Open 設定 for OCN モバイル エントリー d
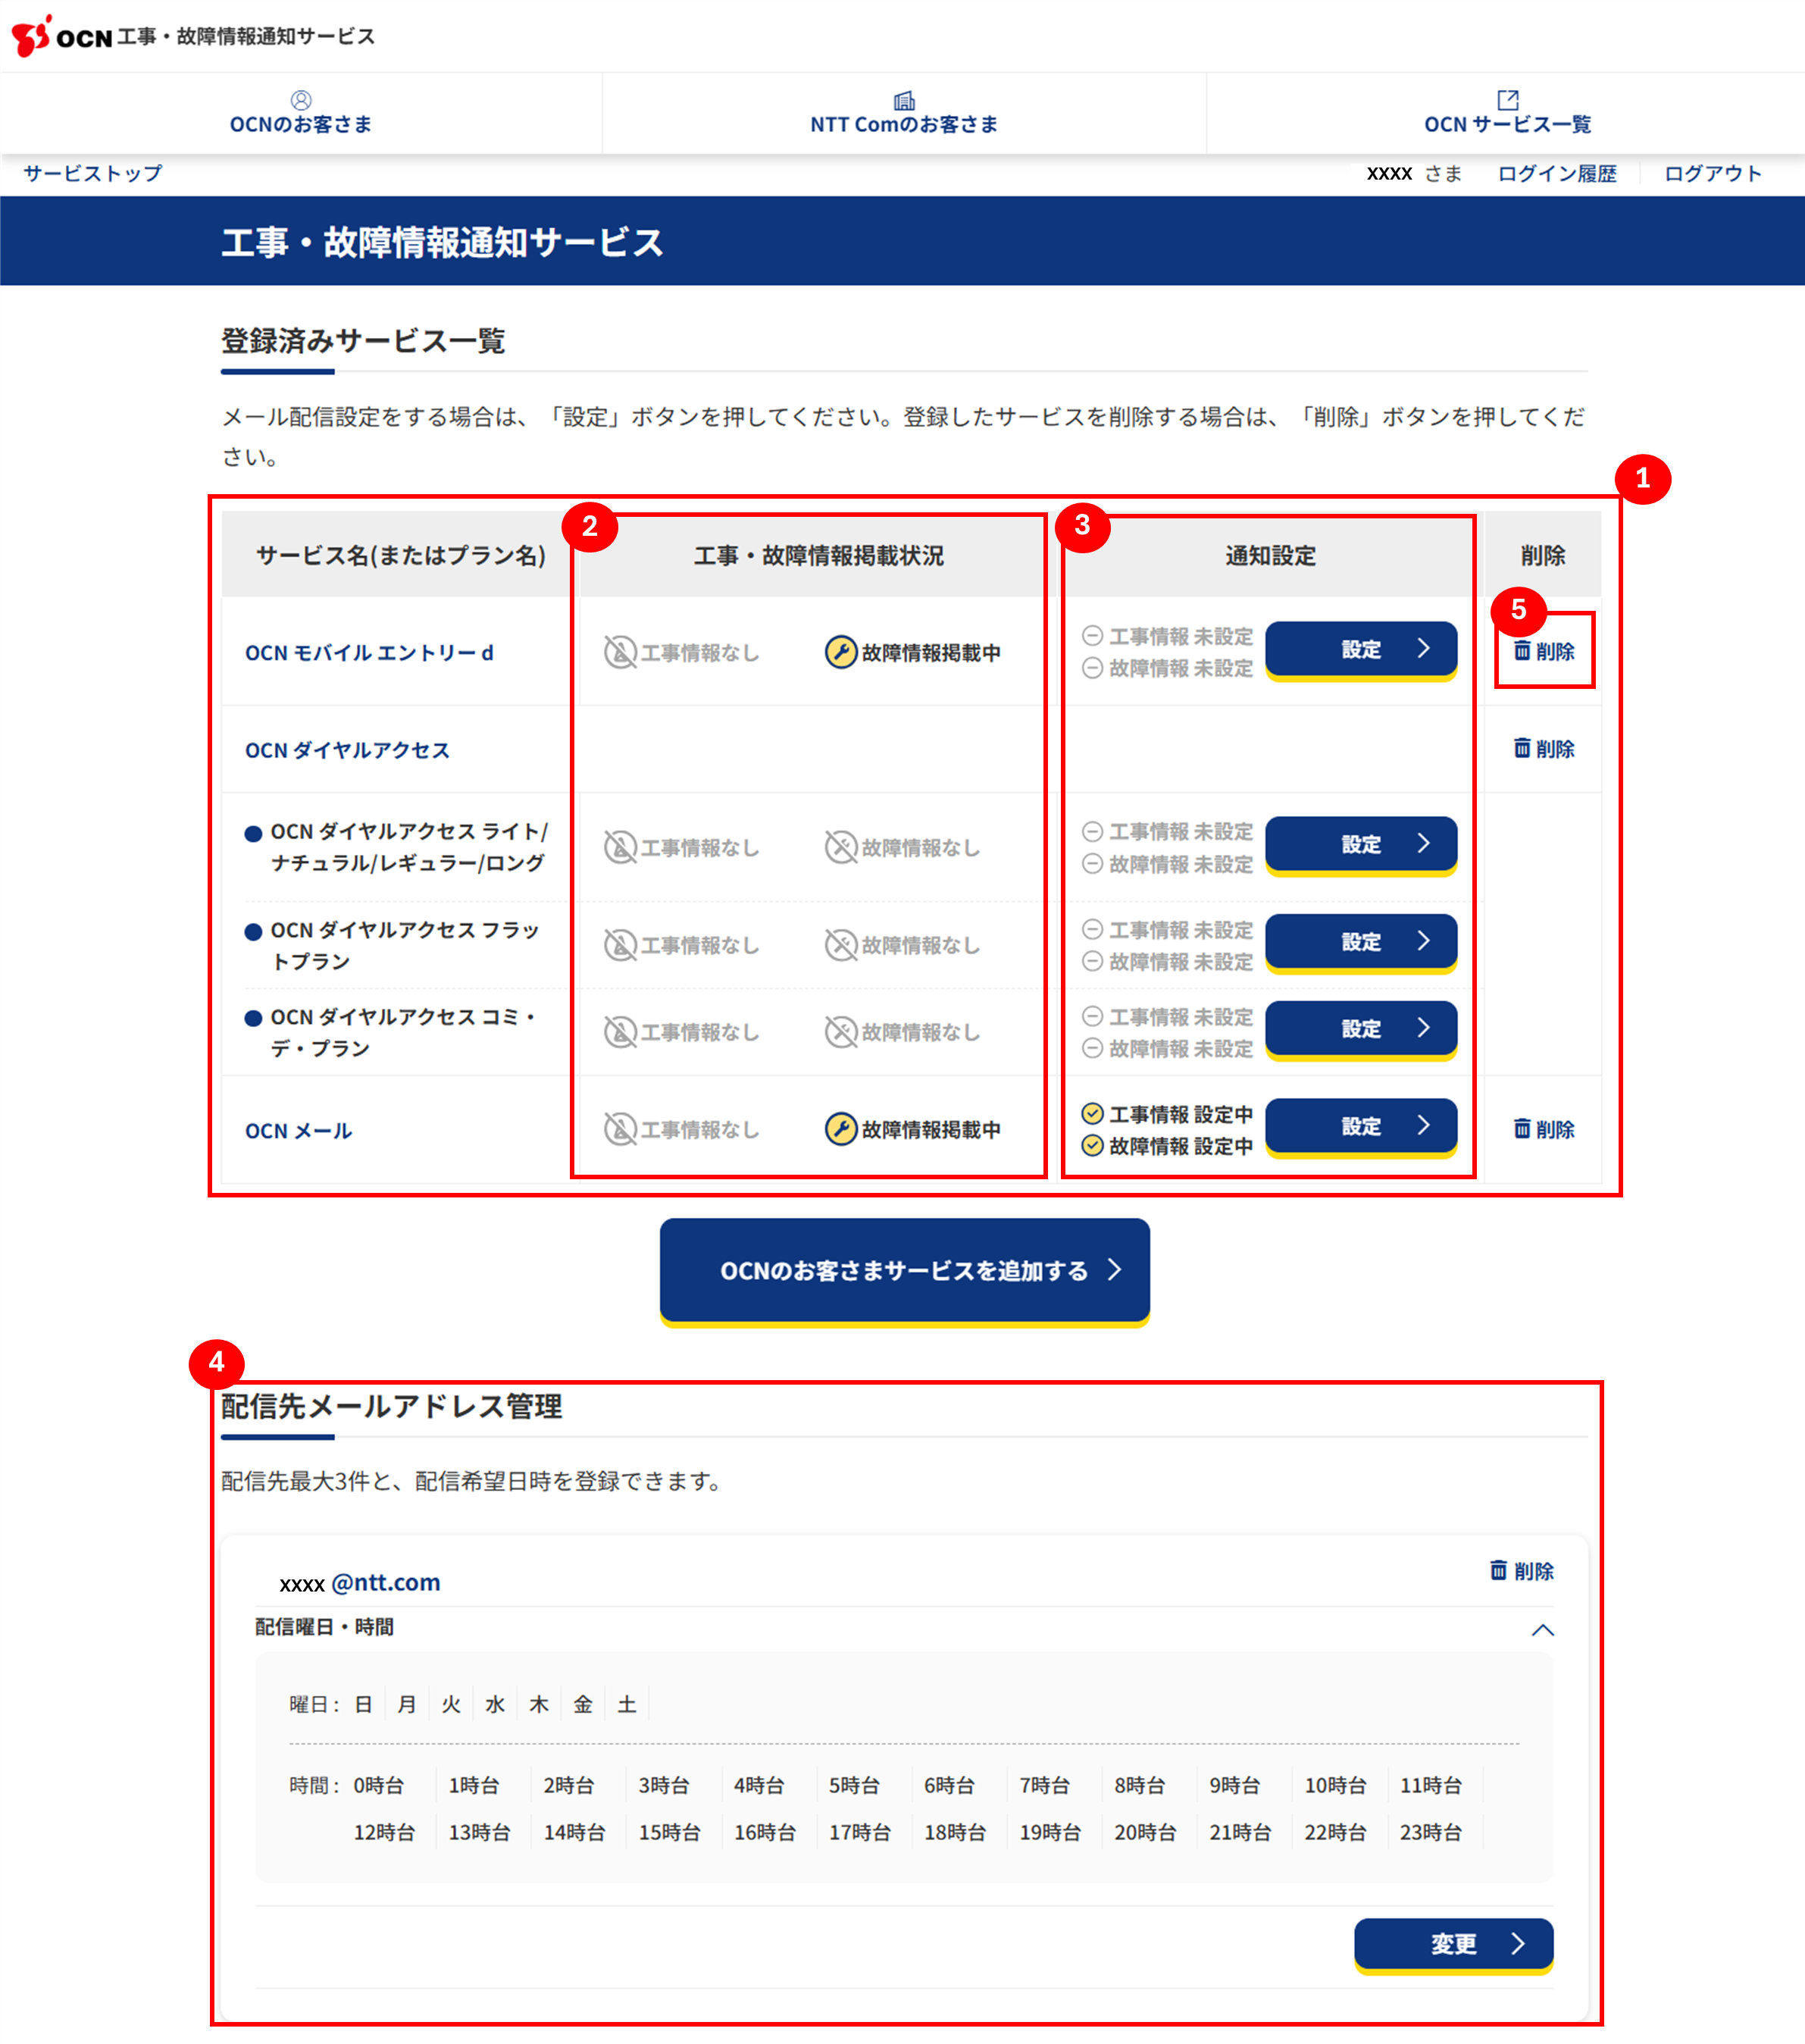 click(x=1360, y=649)
